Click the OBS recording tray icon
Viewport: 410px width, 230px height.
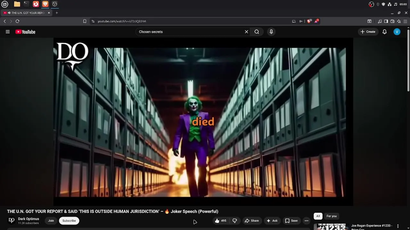click(371, 4)
